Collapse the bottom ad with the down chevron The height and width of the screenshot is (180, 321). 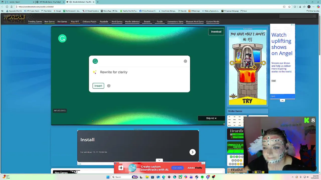[159, 160]
